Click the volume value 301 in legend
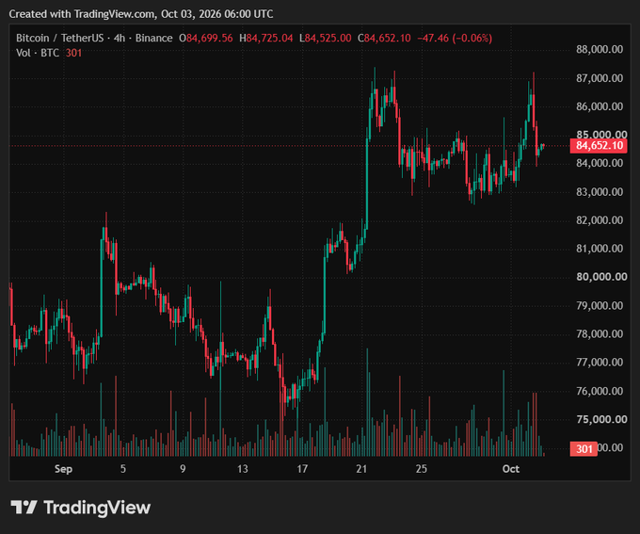This screenshot has height=534, width=640. [73, 53]
